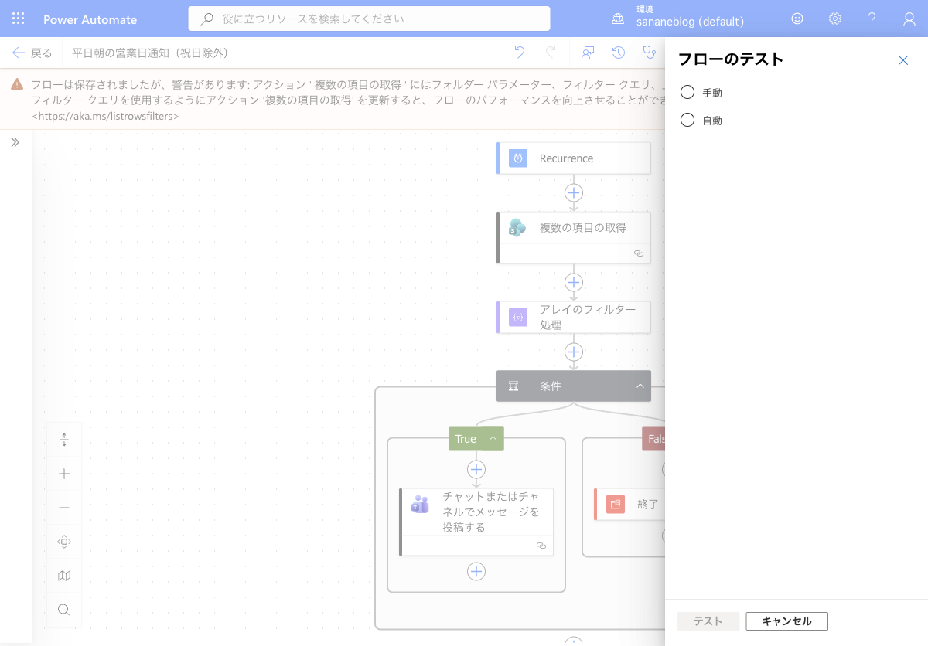
Task: Select the 複数の項目の取得 action
Action: [x=573, y=237]
